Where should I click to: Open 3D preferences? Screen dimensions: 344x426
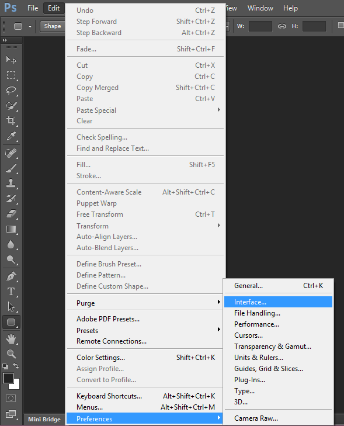pyautogui.click(x=278, y=402)
